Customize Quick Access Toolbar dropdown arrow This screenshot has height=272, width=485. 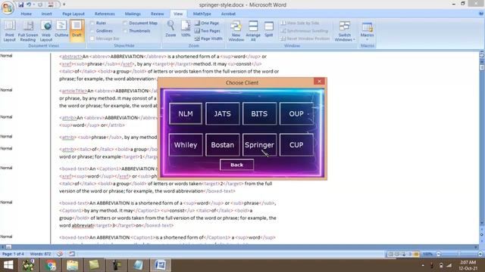click(64, 5)
